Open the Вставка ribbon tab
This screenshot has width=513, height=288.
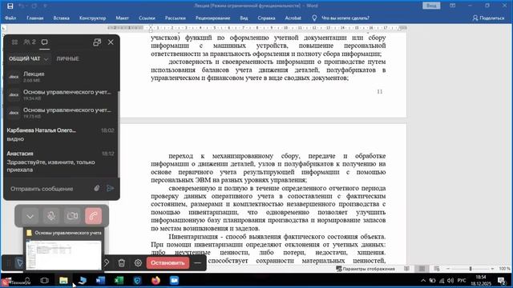[62, 18]
